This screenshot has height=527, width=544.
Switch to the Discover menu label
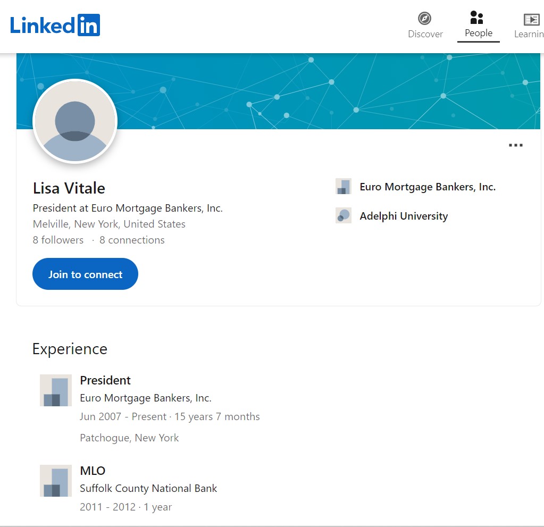(x=425, y=34)
